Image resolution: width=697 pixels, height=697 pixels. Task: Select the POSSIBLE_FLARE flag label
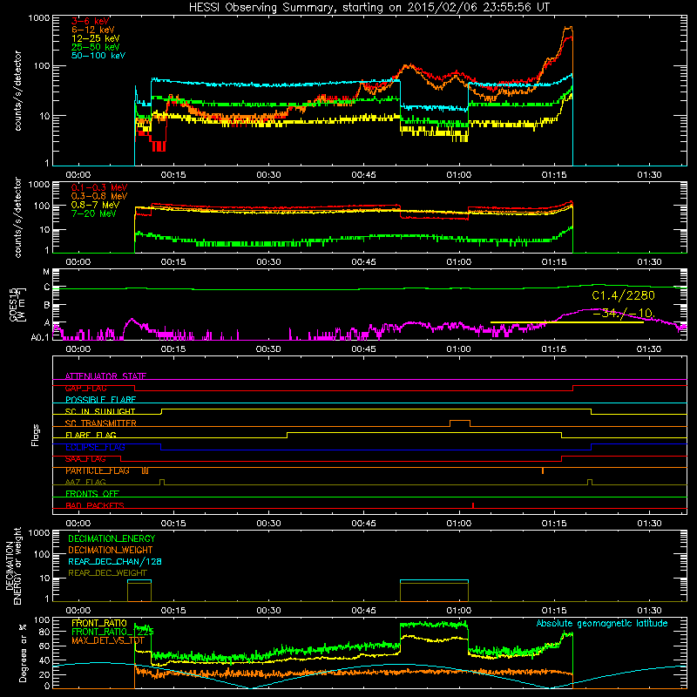click(100, 400)
